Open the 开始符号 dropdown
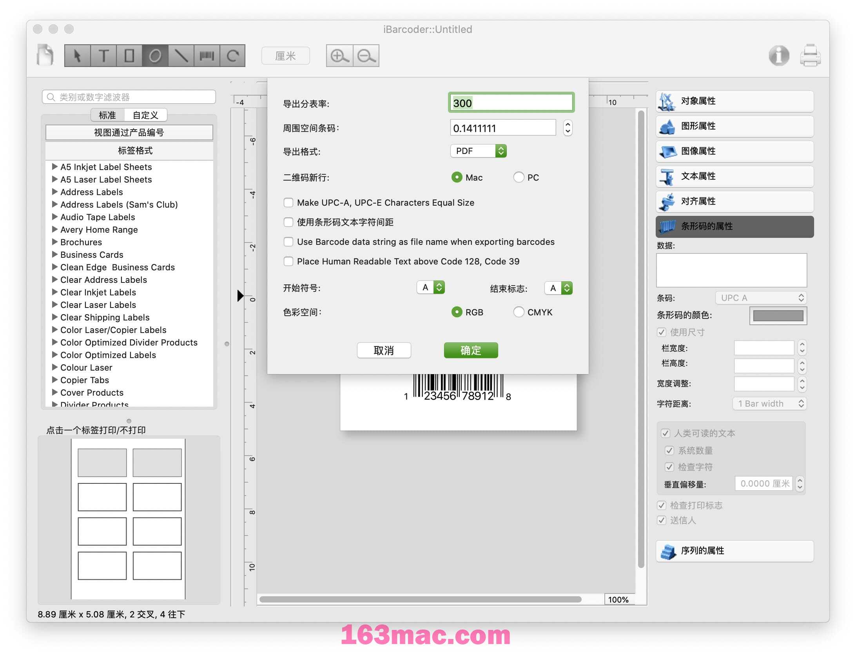The width and height of the screenshot is (856, 655). coord(430,288)
